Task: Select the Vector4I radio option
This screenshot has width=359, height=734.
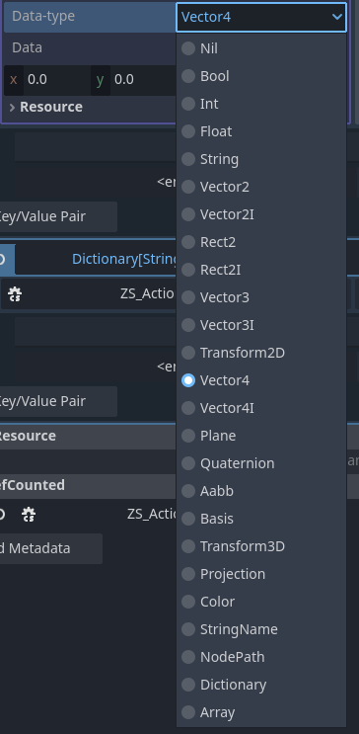Action: click(x=261, y=408)
